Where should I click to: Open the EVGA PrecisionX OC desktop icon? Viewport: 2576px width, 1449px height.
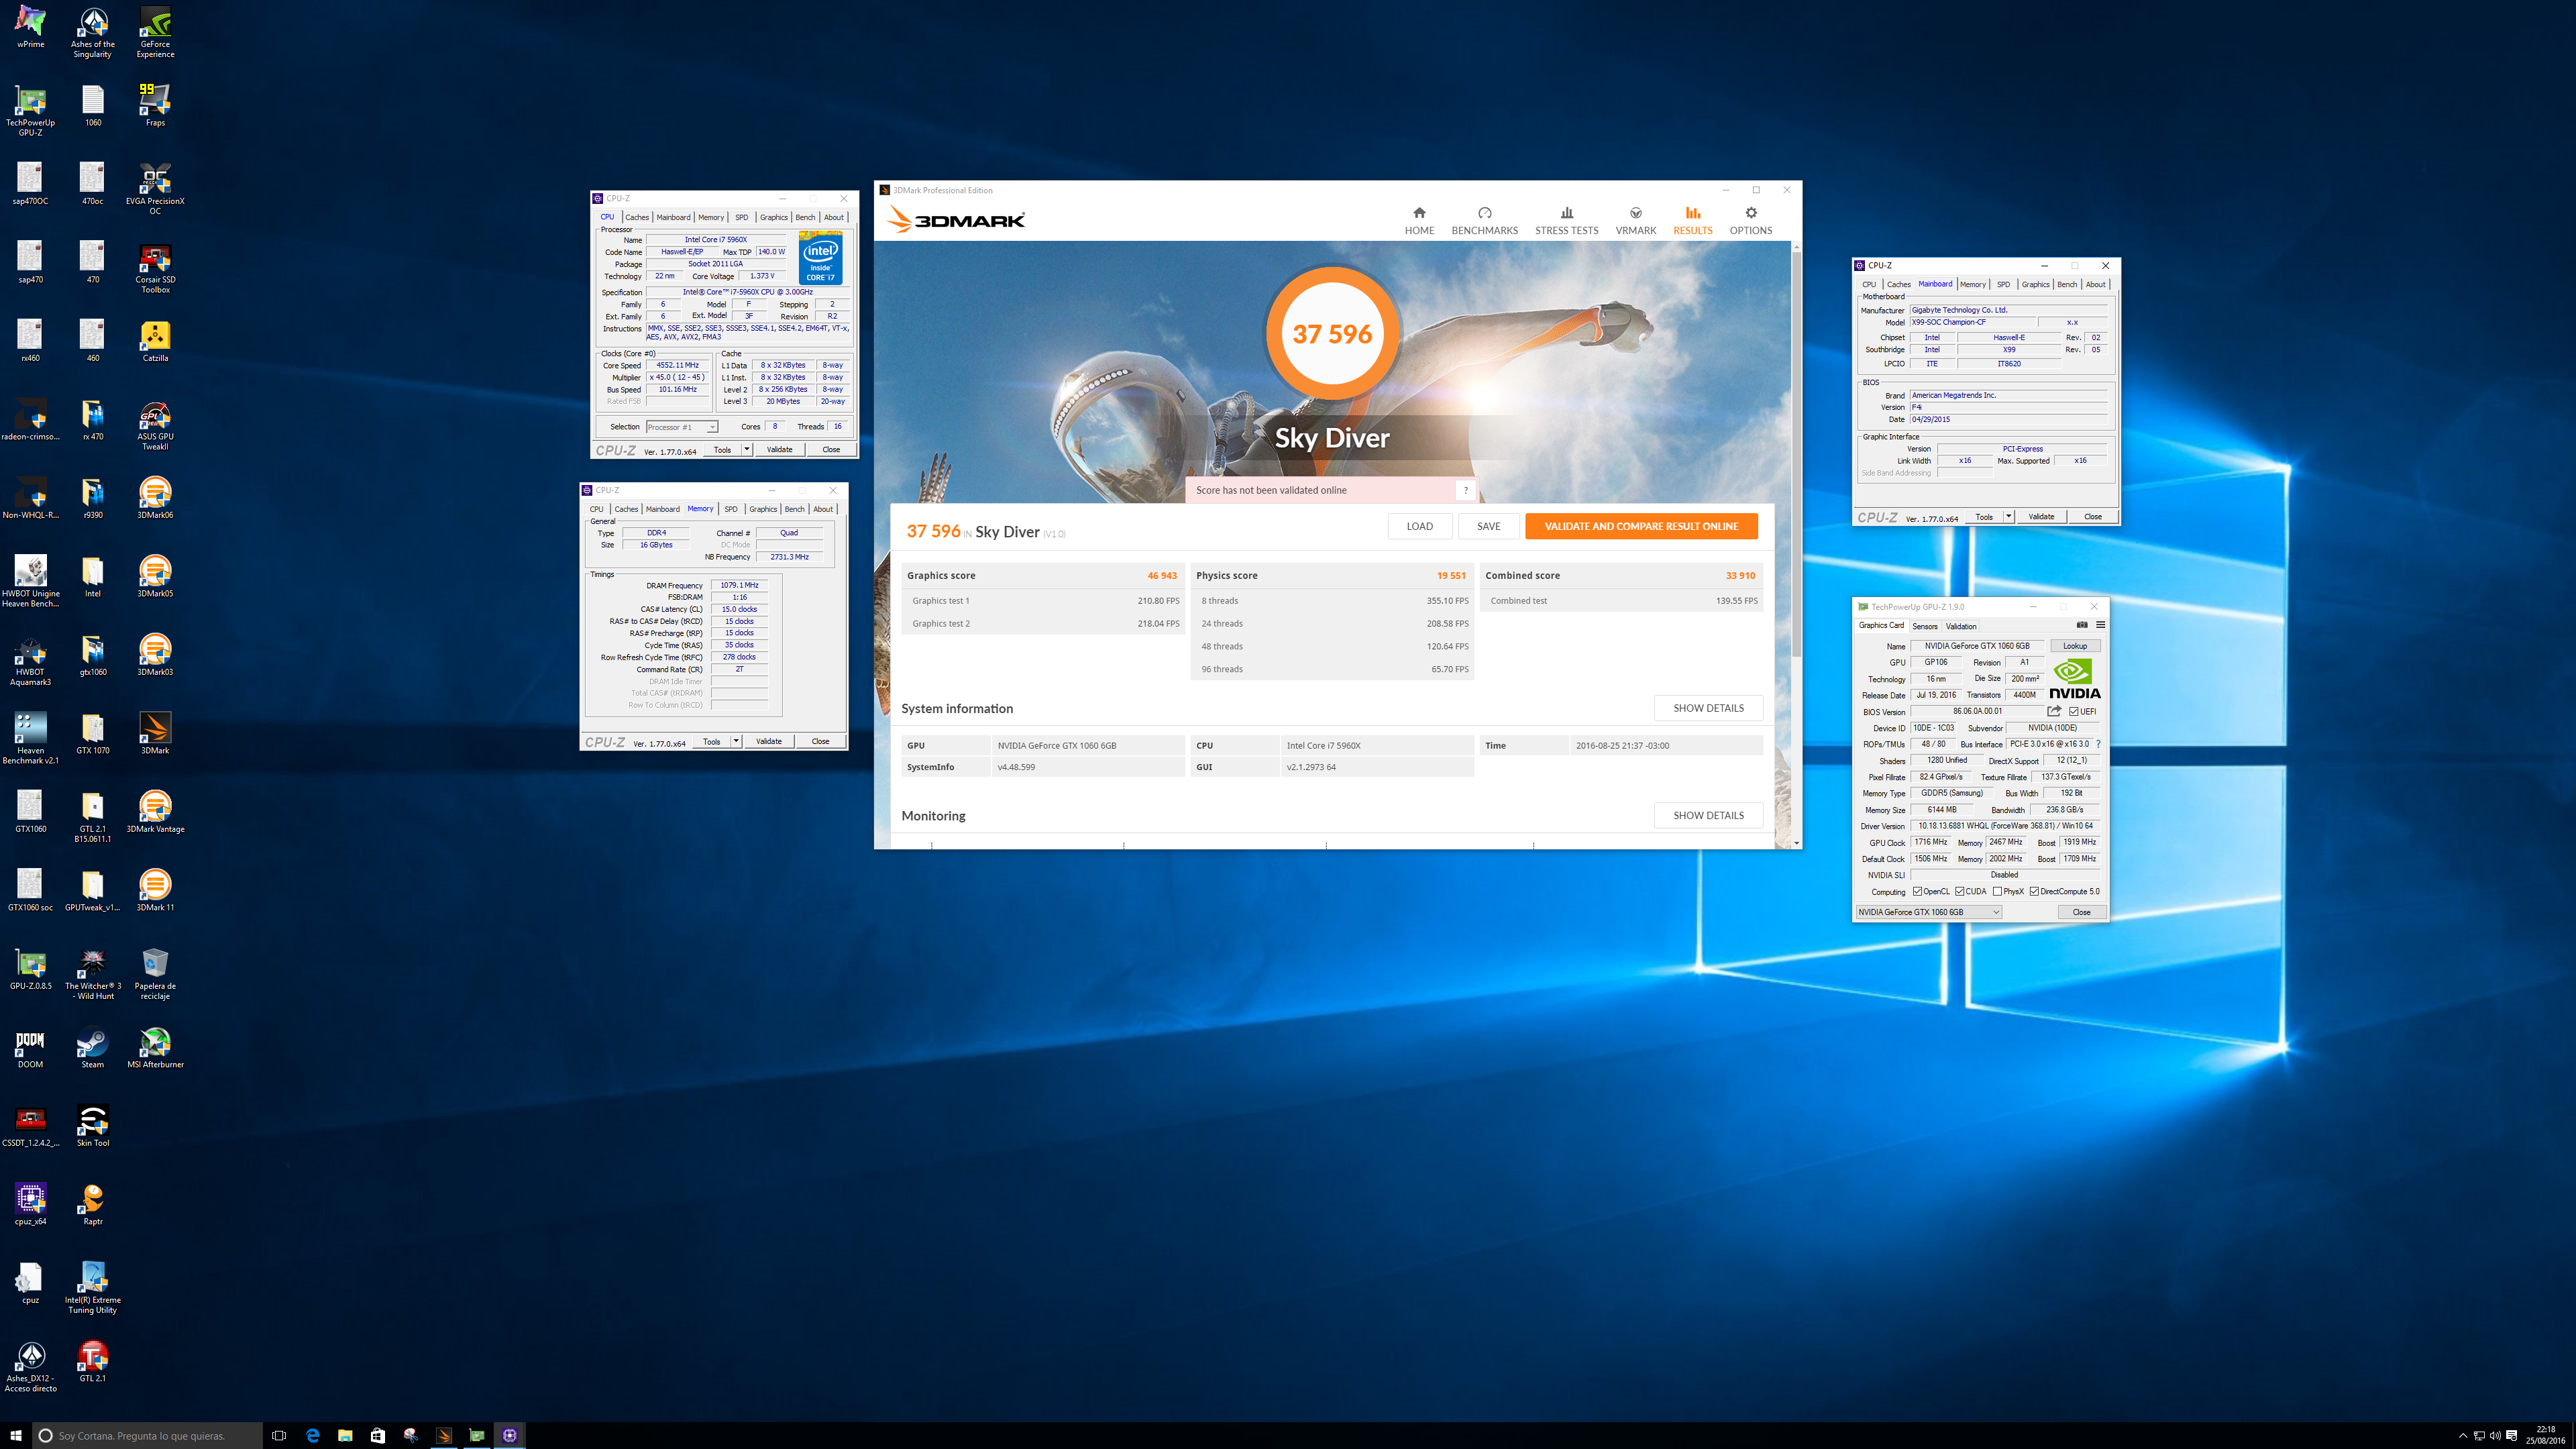click(155, 189)
